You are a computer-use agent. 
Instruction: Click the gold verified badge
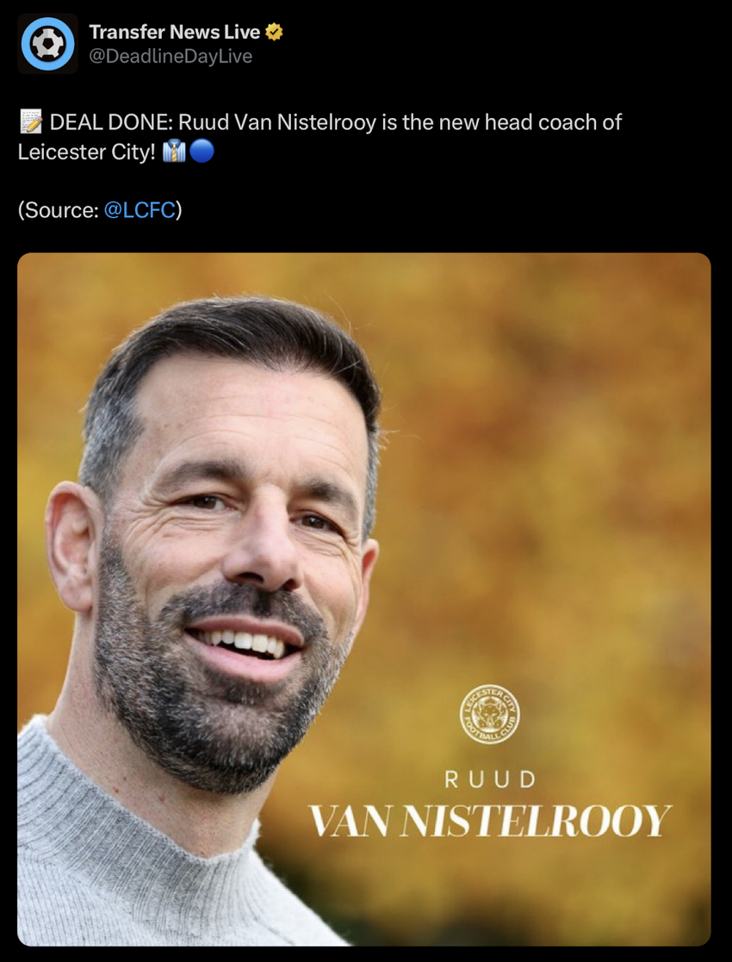(x=274, y=32)
